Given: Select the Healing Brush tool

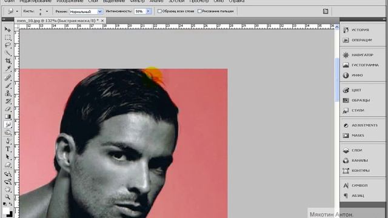Looking at the screenshot, I should [x=8, y=78].
